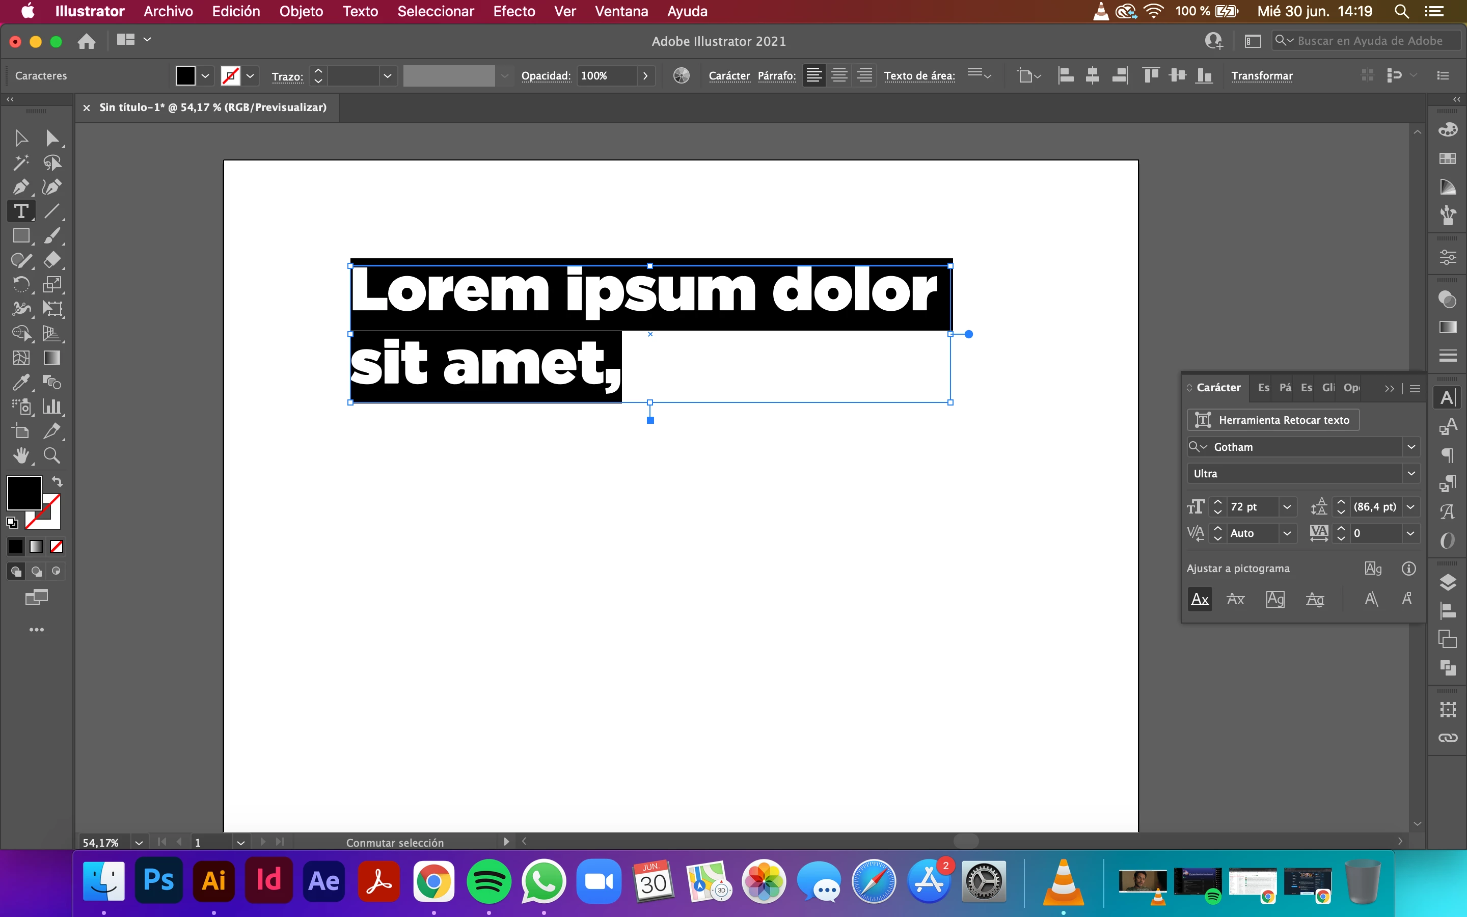
Task: Click the Opacidad 100% input field
Action: [606, 76]
